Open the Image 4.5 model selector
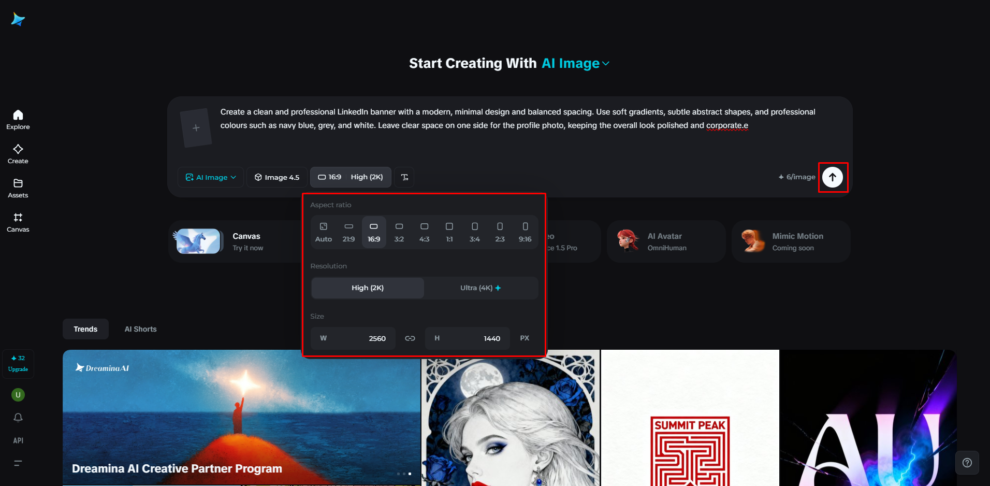The image size is (990, 486). pos(277,177)
